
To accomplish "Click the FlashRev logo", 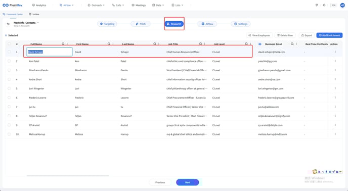I will pyautogui.click(x=13, y=5).
